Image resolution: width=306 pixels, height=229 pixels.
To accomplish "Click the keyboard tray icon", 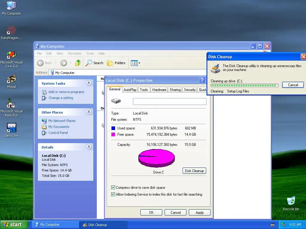I will pyautogui.click(x=273, y=225).
